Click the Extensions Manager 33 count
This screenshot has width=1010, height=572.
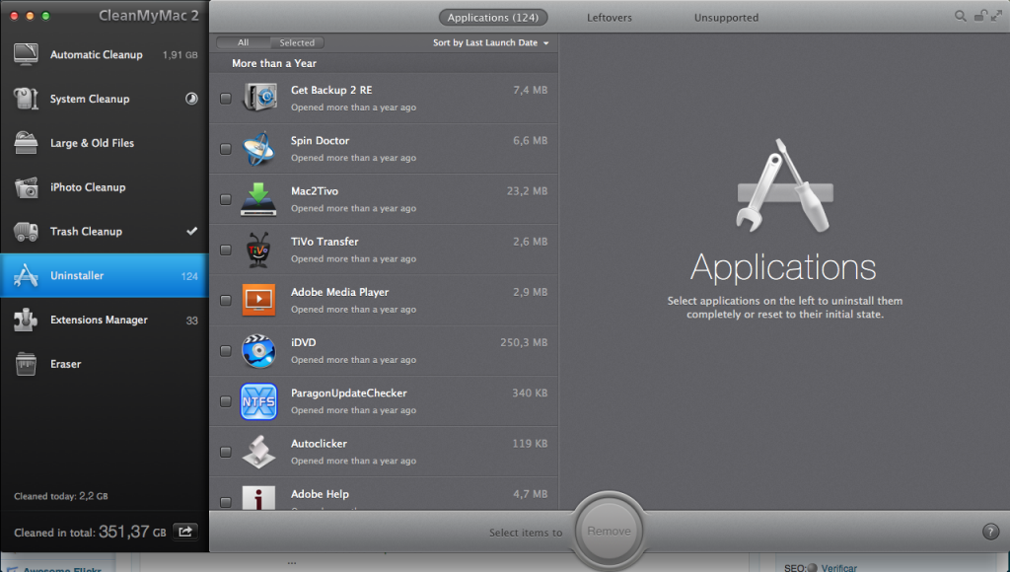coord(192,321)
